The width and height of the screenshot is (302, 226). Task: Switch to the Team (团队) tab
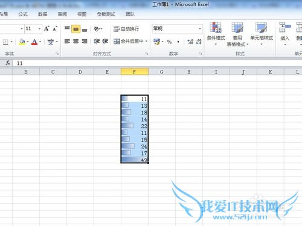point(130,14)
